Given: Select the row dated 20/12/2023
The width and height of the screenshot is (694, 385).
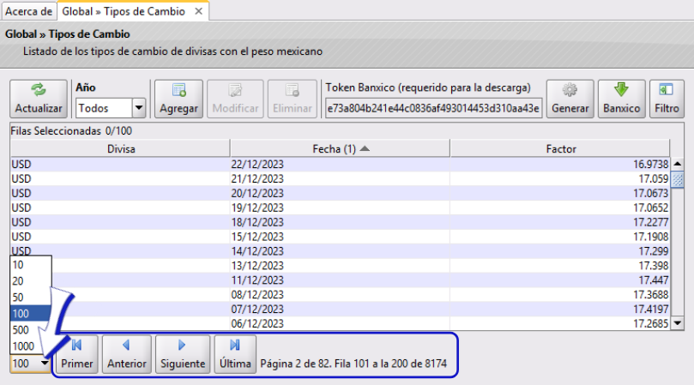Looking at the screenshot, I should [x=340, y=194].
